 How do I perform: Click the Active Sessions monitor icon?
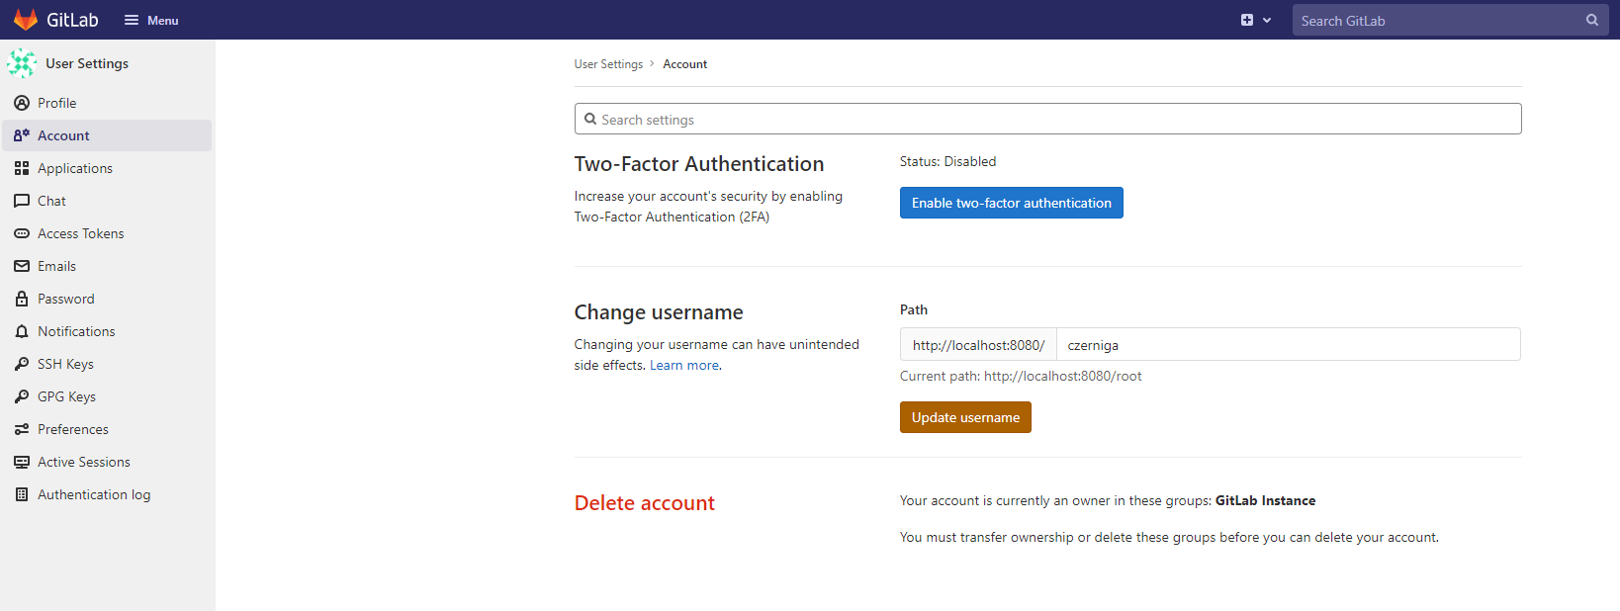click(x=22, y=462)
